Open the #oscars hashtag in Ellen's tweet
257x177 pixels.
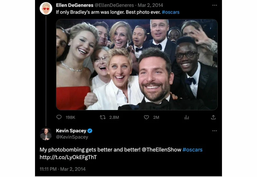pos(171,12)
